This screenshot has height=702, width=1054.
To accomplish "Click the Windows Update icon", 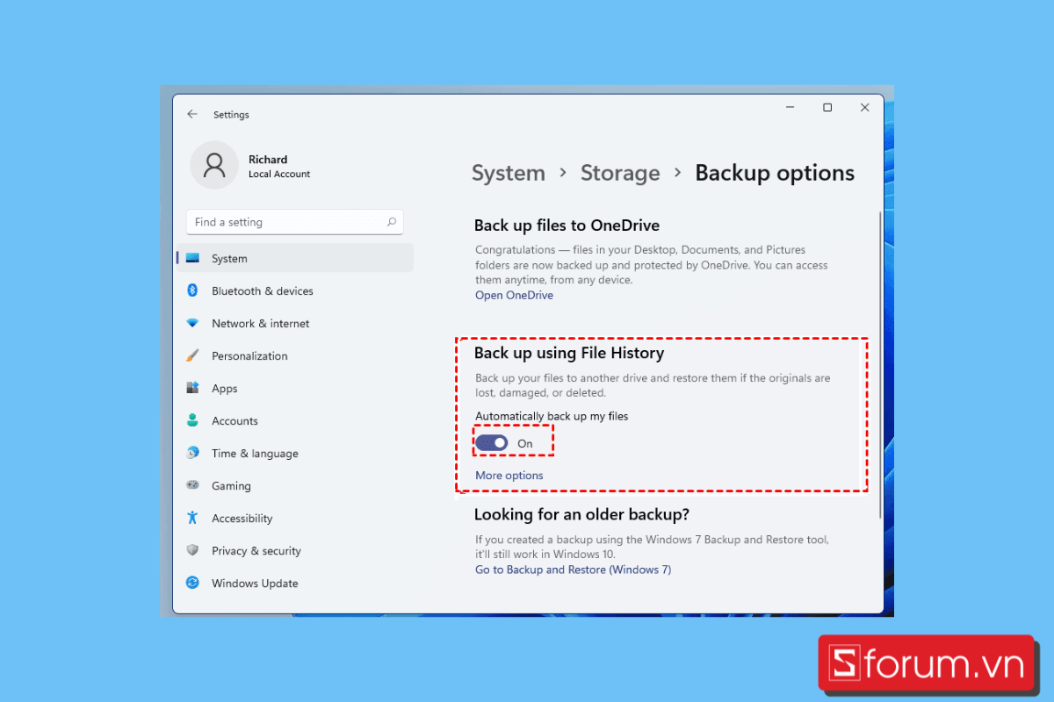I will 192,583.
